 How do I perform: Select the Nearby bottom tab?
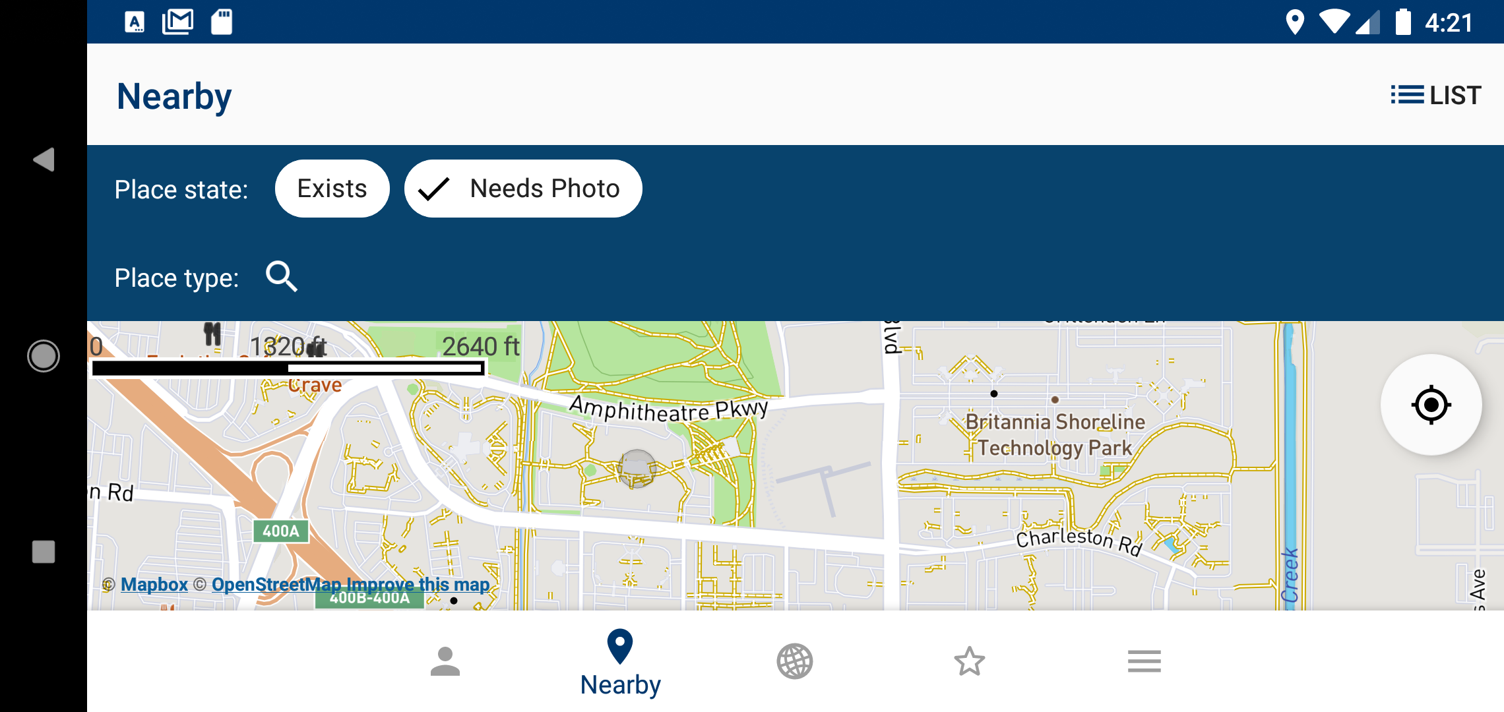620,663
